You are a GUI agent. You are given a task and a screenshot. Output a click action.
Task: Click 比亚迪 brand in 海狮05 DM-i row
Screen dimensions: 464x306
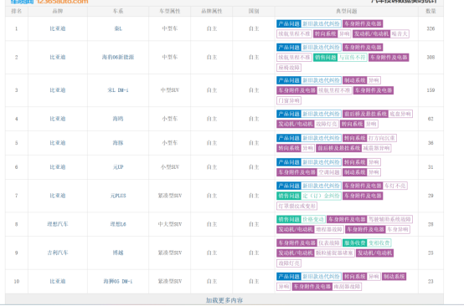[x=58, y=281]
